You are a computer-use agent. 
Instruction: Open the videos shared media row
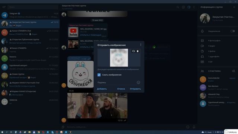point(218,46)
